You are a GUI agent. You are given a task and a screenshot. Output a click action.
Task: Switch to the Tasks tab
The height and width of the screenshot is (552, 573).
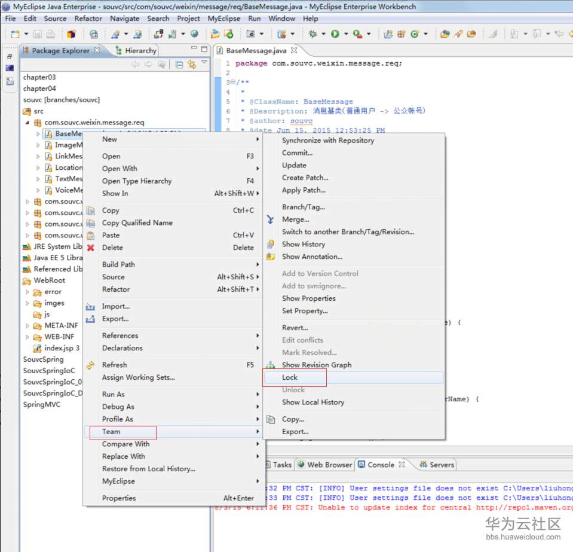tap(279, 465)
